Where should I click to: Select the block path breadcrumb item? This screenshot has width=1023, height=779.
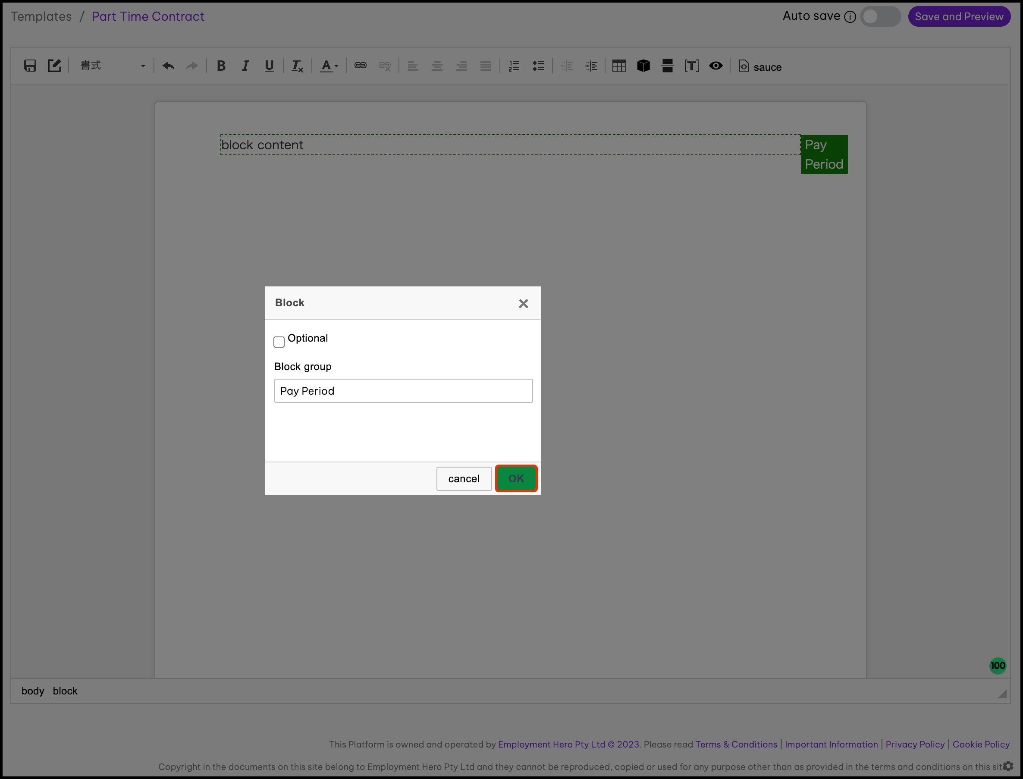pos(65,691)
